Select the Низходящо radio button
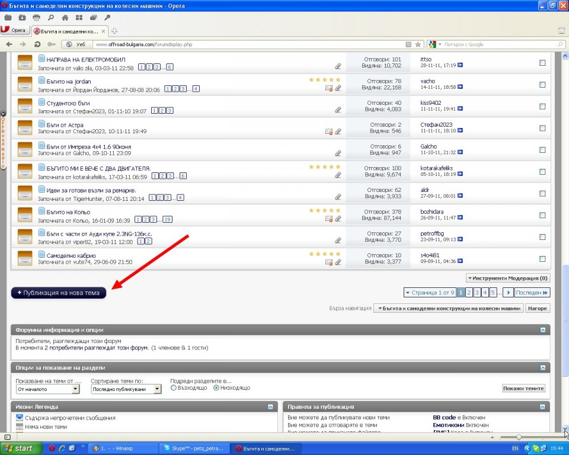The height and width of the screenshot is (455, 569). pos(216,388)
